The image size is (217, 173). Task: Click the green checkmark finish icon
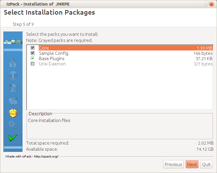click(13, 137)
